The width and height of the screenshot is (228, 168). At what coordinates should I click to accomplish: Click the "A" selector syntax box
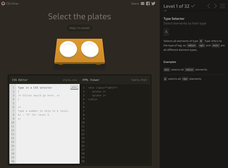(166, 32)
